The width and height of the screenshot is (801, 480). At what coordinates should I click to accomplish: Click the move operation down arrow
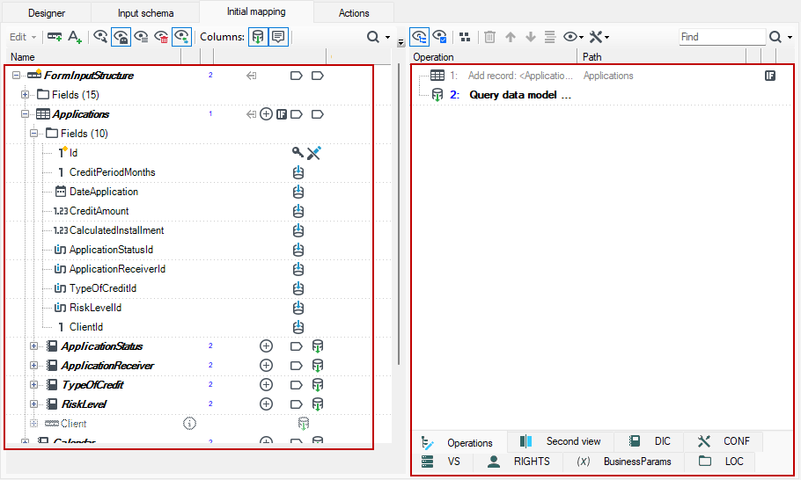[530, 37]
